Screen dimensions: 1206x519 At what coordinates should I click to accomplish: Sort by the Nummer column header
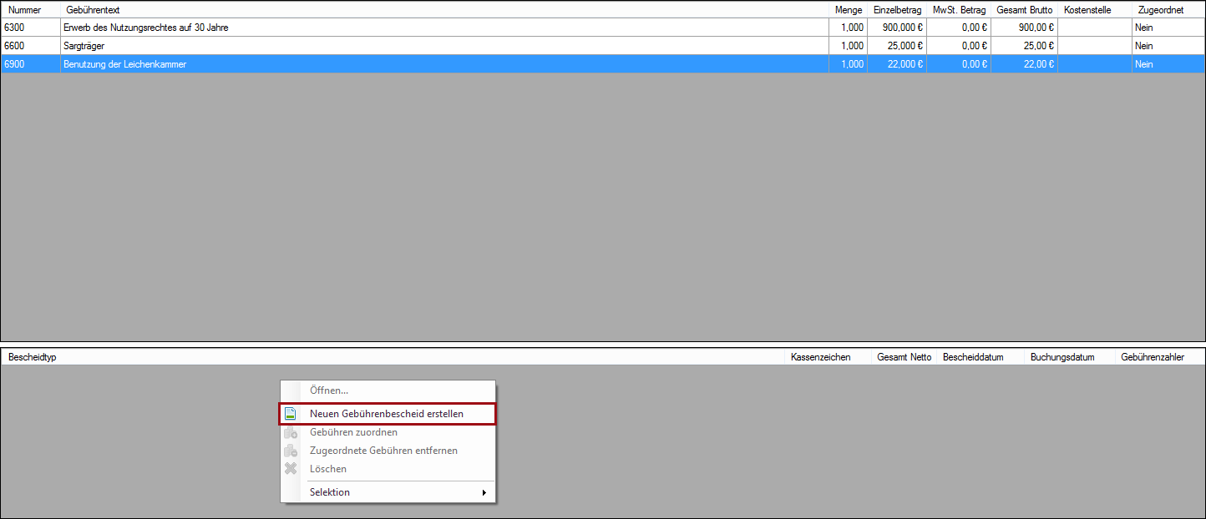coord(25,10)
